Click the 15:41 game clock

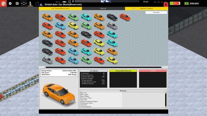pos(146,2)
